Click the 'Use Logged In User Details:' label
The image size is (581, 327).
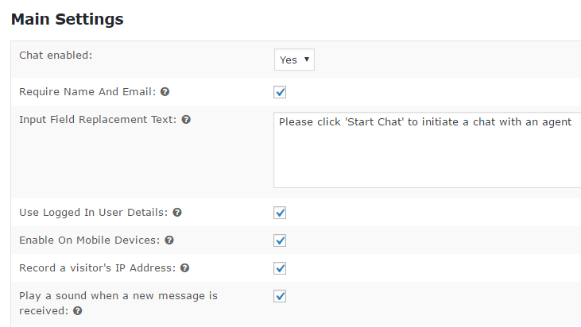coord(93,213)
